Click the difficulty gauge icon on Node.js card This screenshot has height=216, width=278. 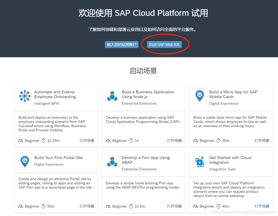pyautogui.click(x=108, y=141)
